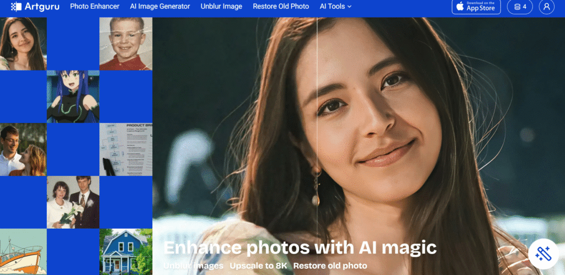Viewport: 565px width, 275px height.
Task: Select the product brief document thumbnail
Action: coord(126,149)
